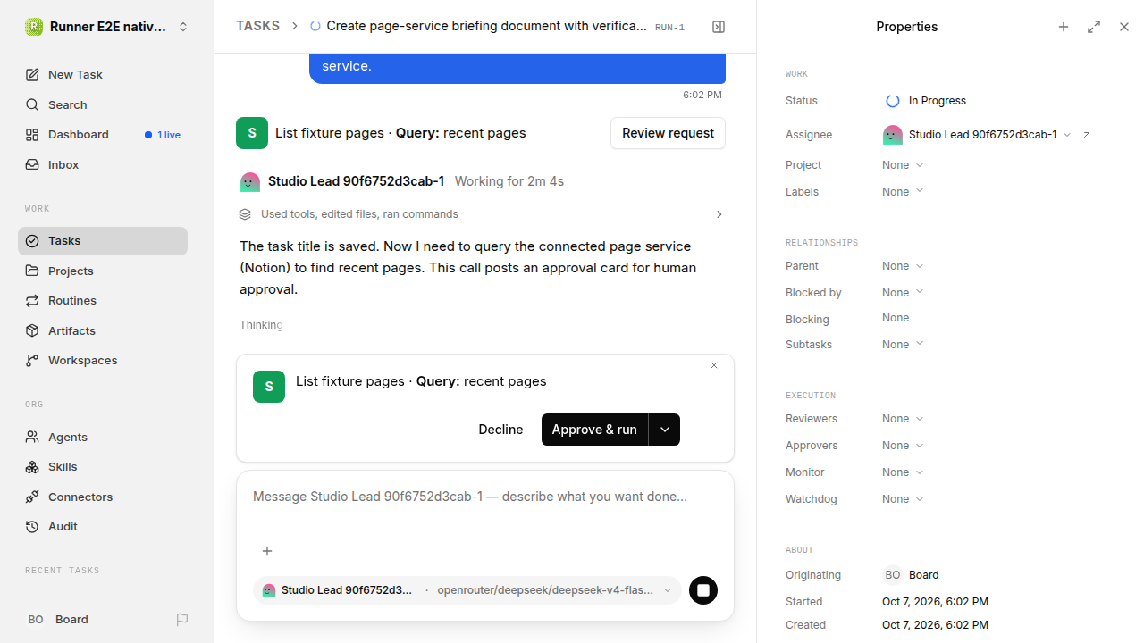Screen dimensions: 1144x643
Task: Click the Artifacts cube icon
Action: click(32, 331)
